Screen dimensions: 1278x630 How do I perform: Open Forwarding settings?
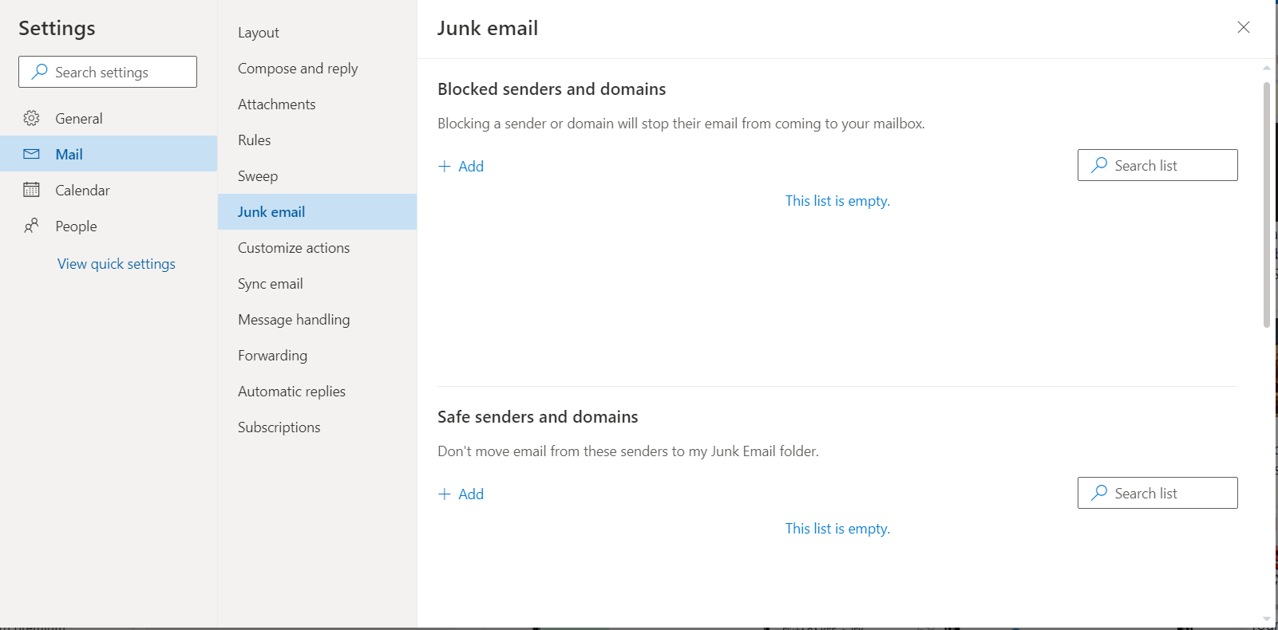tap(272, 356)
